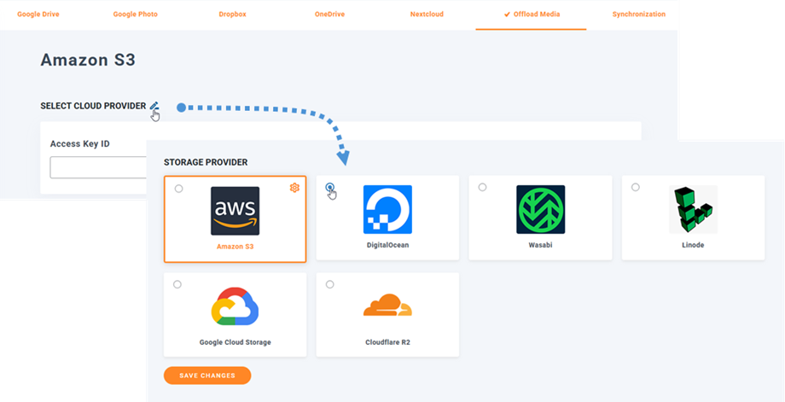Click the DigitalOcean label text
This screenshot has width=785, height=402.
pyautogui.click(x=387, y=245)
